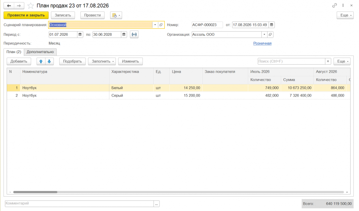Image resolution: width=359 pixels, height=211 pixels.
Task: Open linked Сценарий планирования form icon
Action: [x=161, y=25]
